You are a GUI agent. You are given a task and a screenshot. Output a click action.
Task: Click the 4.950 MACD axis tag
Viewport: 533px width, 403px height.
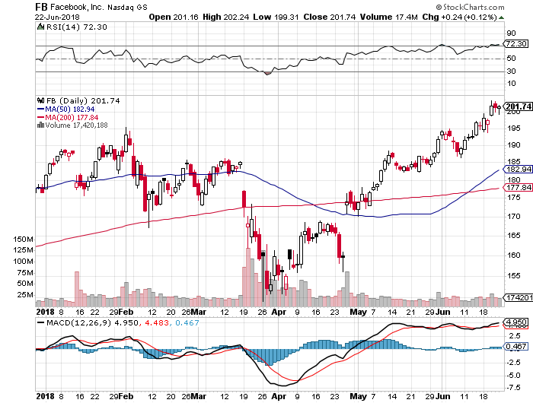click(515, 322)
